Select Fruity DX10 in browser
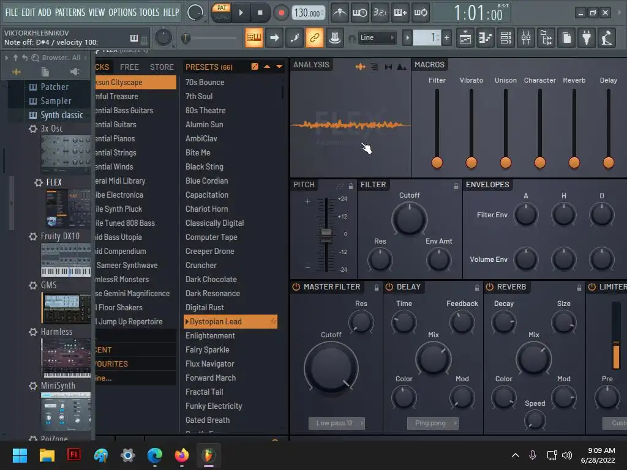This screenshot has width=627, height=470. [60, 236]
